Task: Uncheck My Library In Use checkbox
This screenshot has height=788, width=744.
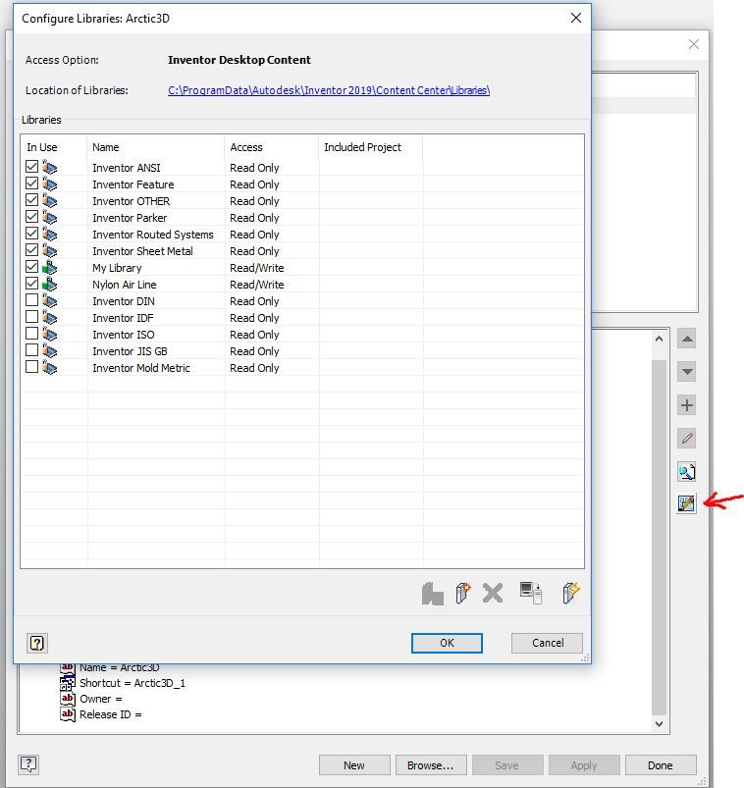Action: click(31, 266)
